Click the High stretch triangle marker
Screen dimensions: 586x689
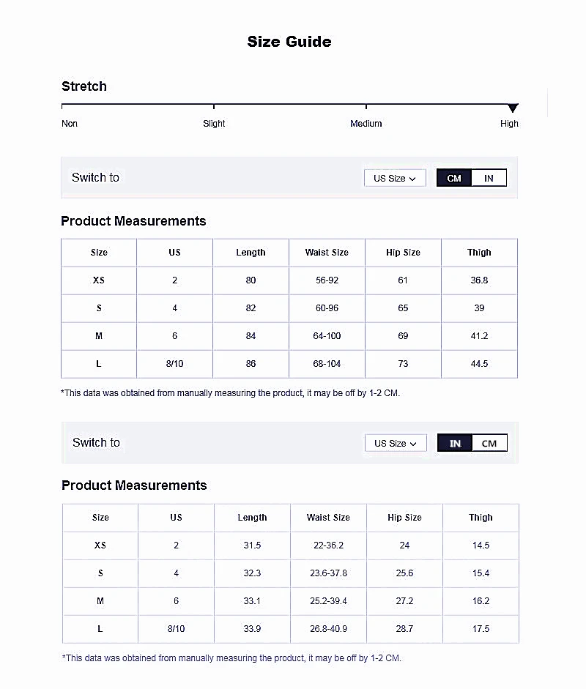coord(513,108)
